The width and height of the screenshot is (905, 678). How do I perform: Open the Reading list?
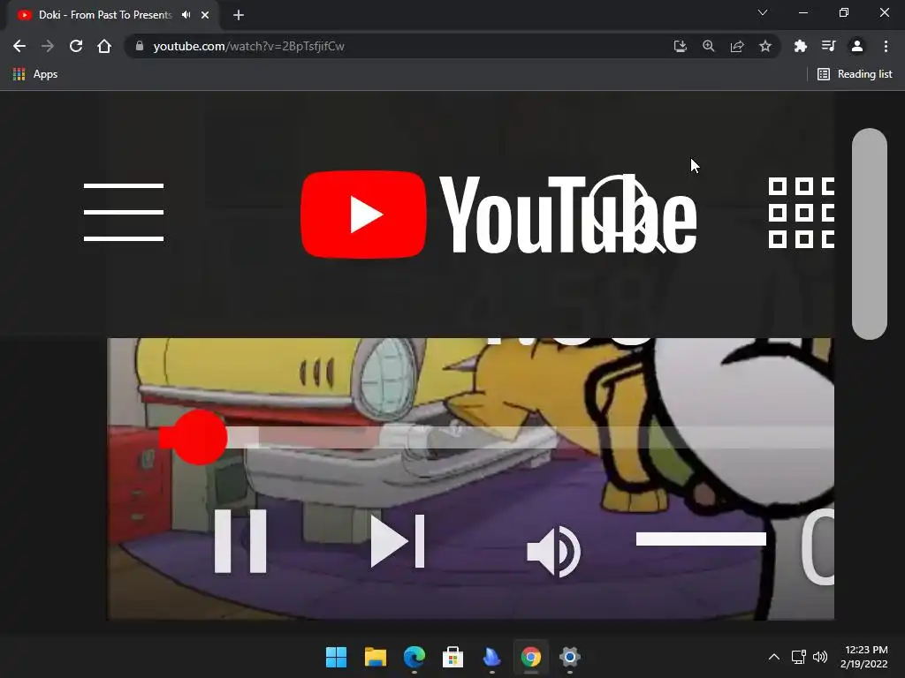click(x=855, y=74)
